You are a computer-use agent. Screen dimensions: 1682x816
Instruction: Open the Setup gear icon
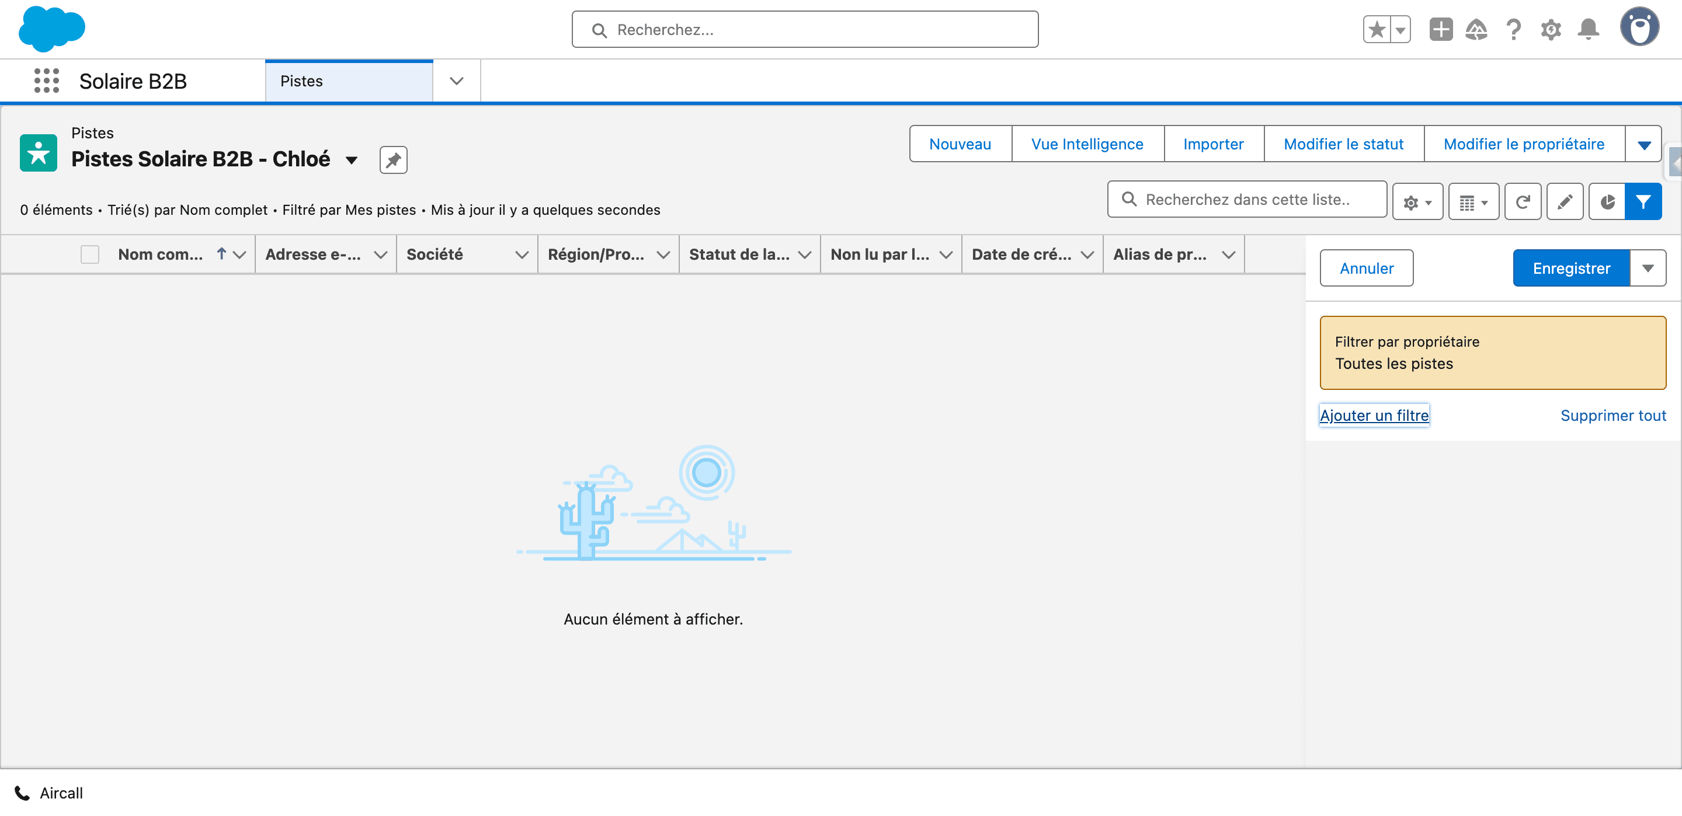(1551, 29)
